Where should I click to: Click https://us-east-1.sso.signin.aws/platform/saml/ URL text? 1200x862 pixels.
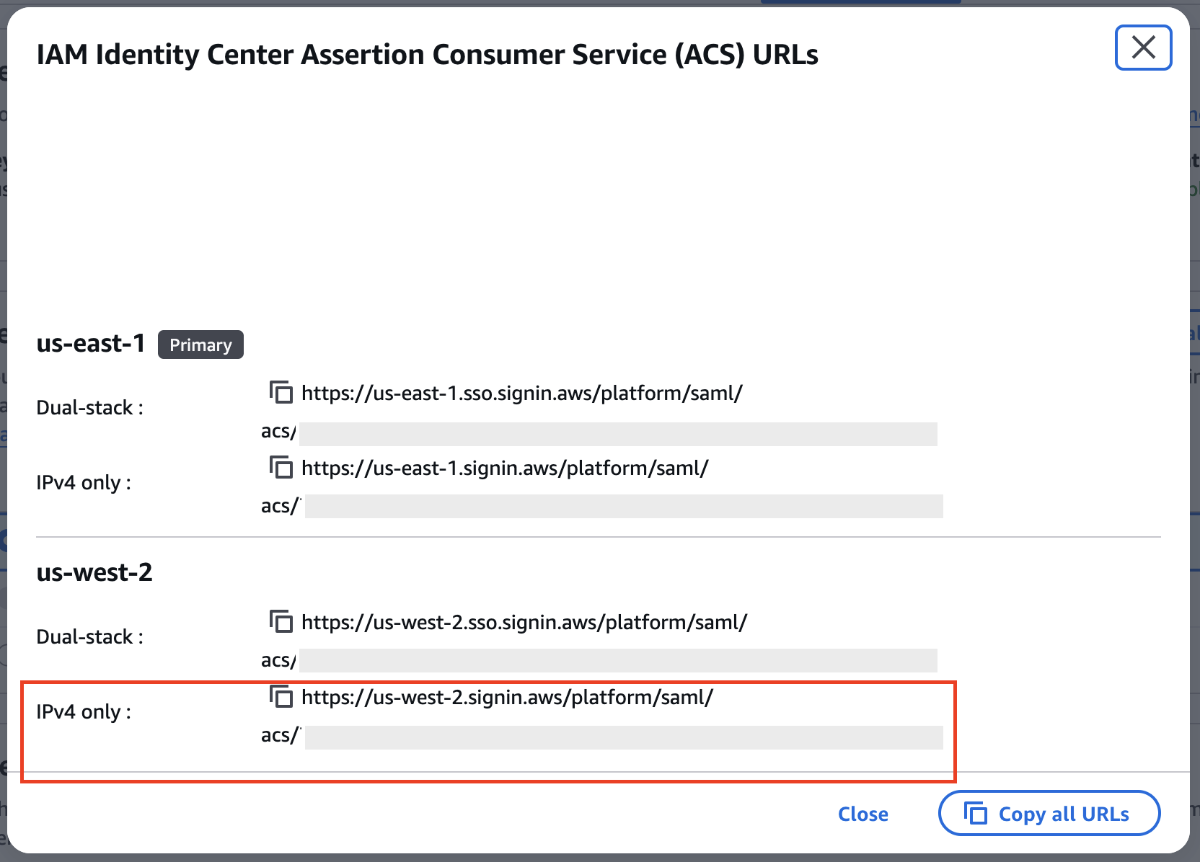(522, 394)
